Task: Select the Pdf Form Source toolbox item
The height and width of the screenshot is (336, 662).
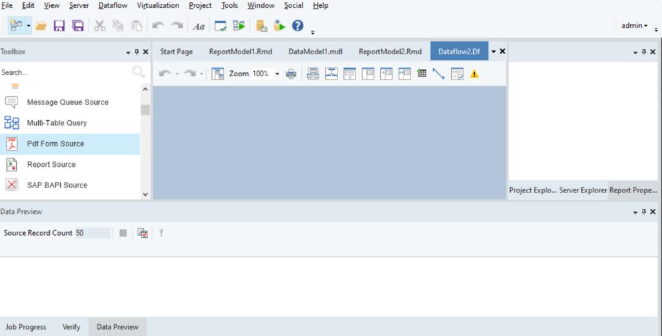Action: [x=56, y=143]
